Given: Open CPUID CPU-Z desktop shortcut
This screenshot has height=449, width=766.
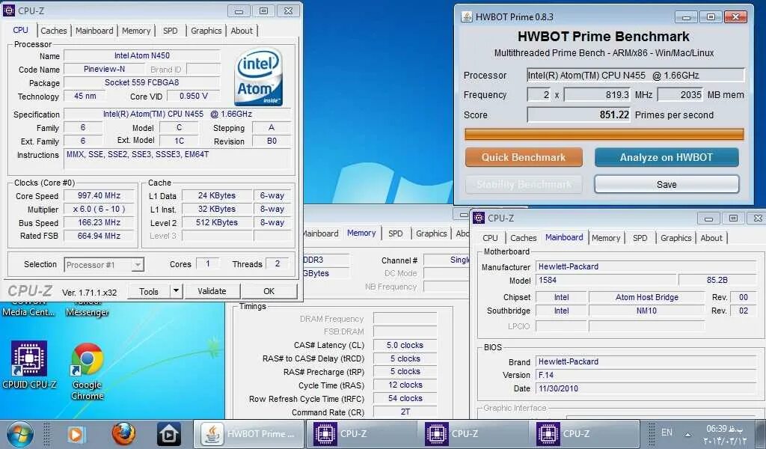Looking at the screenshot, I should click(x=29, y=365).
